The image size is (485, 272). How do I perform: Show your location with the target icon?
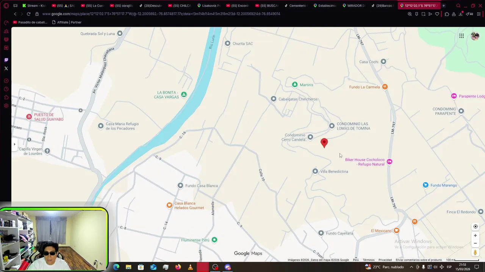click(476, 227)
